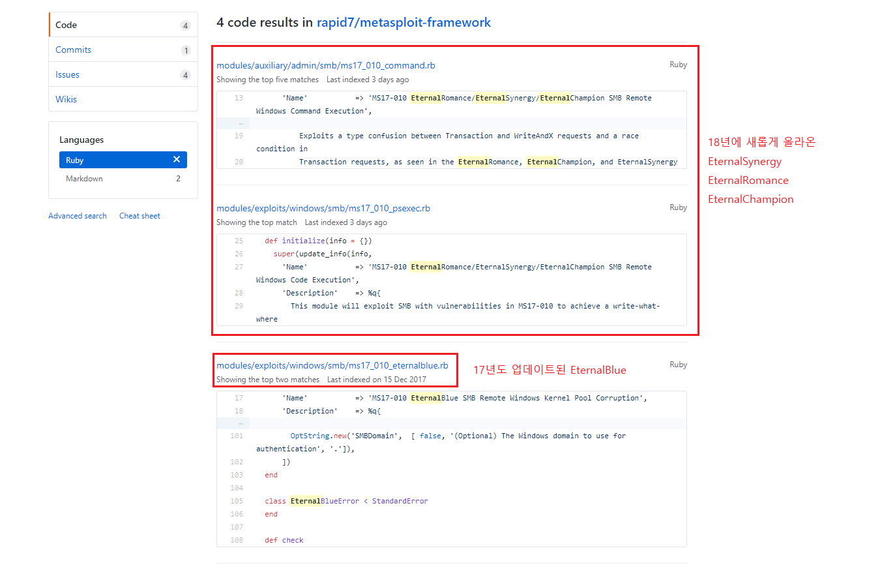This screenshot has width=880, height=572.
Task: Click line number 13 in command.rb
Action: pos(239,98)
